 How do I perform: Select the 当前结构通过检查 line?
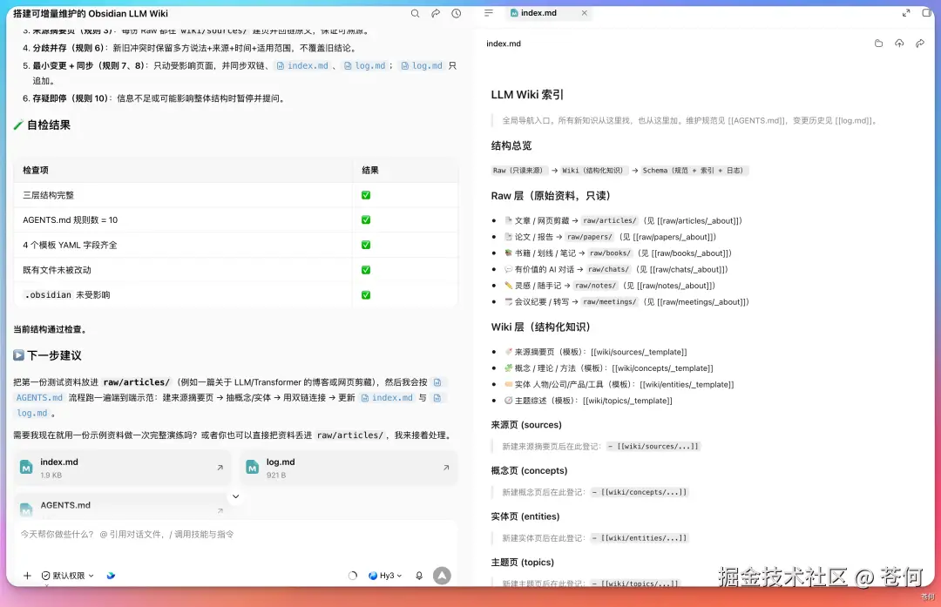tap(51, 329)
